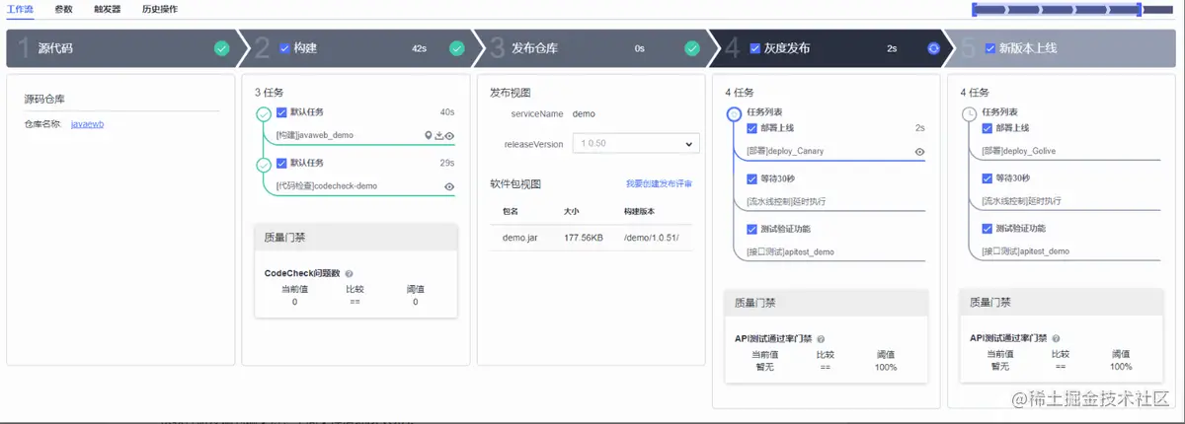Switch to the 触发器 tab
Screen dimensions: 1185x424
(107, 8)
